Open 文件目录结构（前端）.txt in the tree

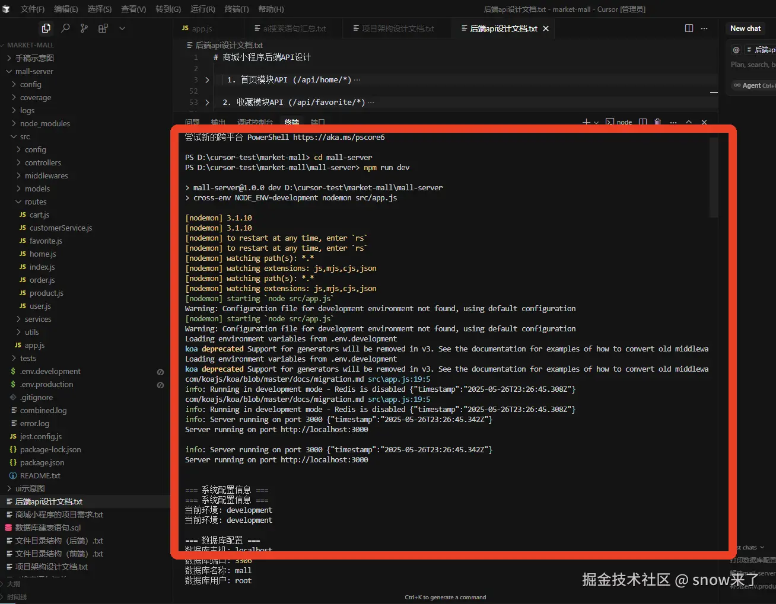[59, 554]
